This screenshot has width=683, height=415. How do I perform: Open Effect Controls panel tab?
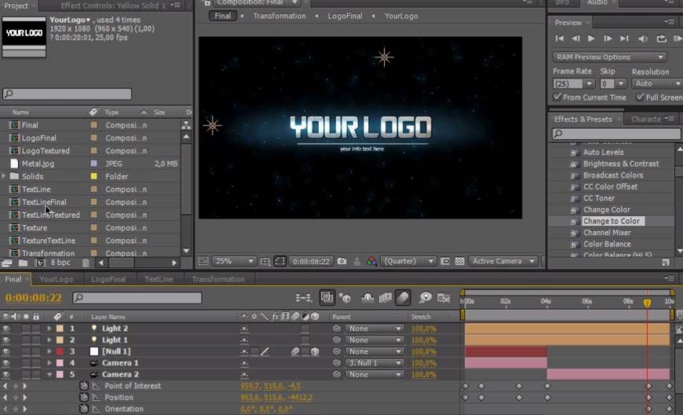click(x=113, y=6)
